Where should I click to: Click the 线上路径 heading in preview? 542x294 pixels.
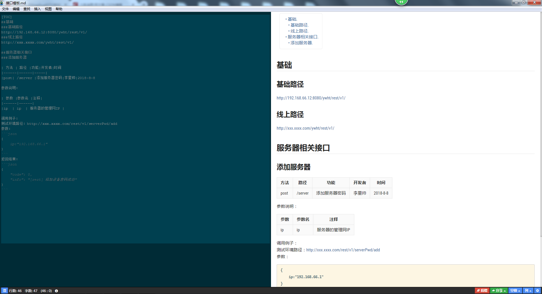click(290, 115)
